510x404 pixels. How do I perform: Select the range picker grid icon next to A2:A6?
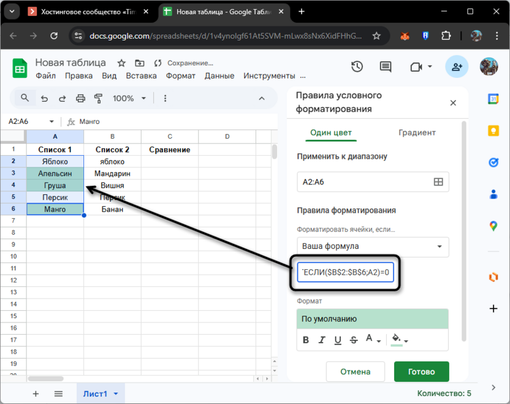[440, 181]
